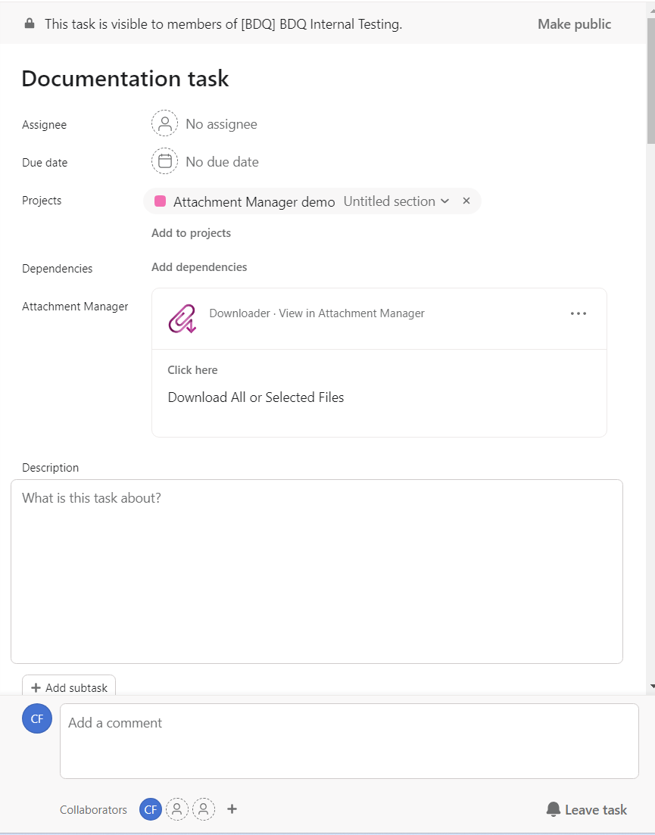The image size is (655, 835).
Task: Click Add subtask button
Action: (69, 687)
